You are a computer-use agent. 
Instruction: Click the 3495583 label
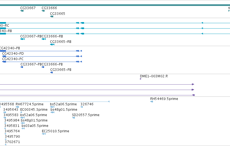pyautogui.click(x=11, y=115)
